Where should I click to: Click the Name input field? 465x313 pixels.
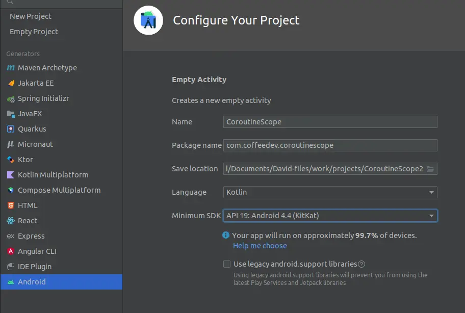(330, 122)
